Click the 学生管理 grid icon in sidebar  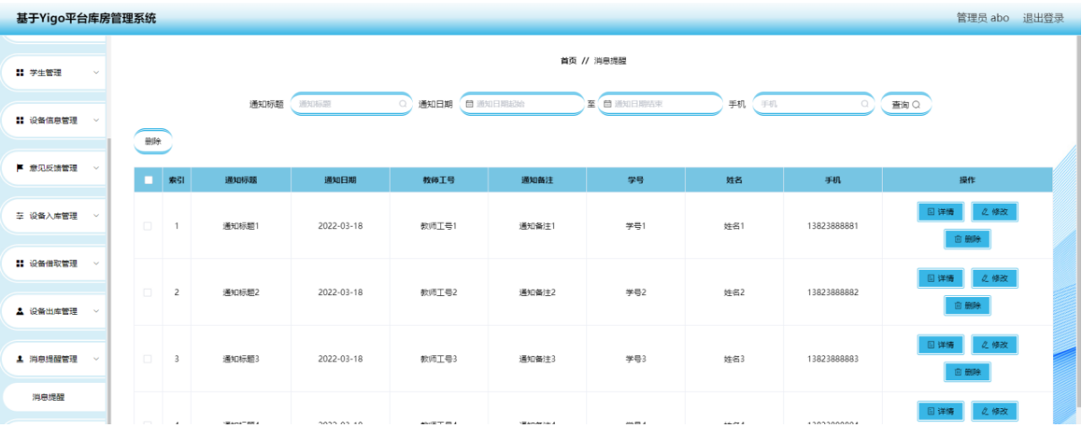pyautogui.click(x=20, y=73)
